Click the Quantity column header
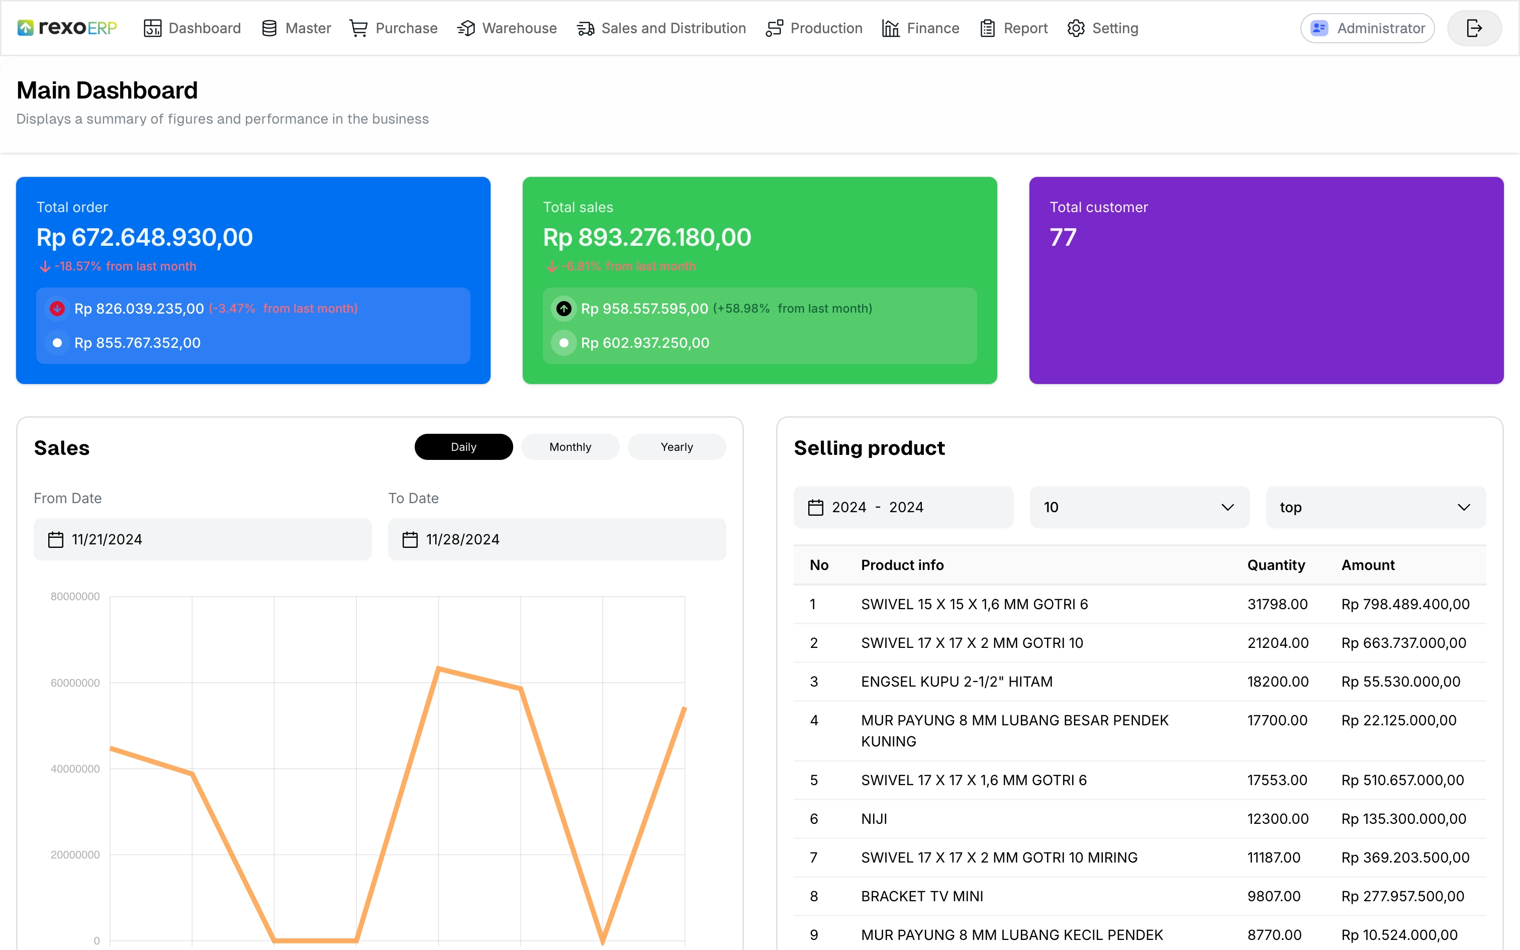This screenshot has height=950, width=1520. [x=1276, y=565]
